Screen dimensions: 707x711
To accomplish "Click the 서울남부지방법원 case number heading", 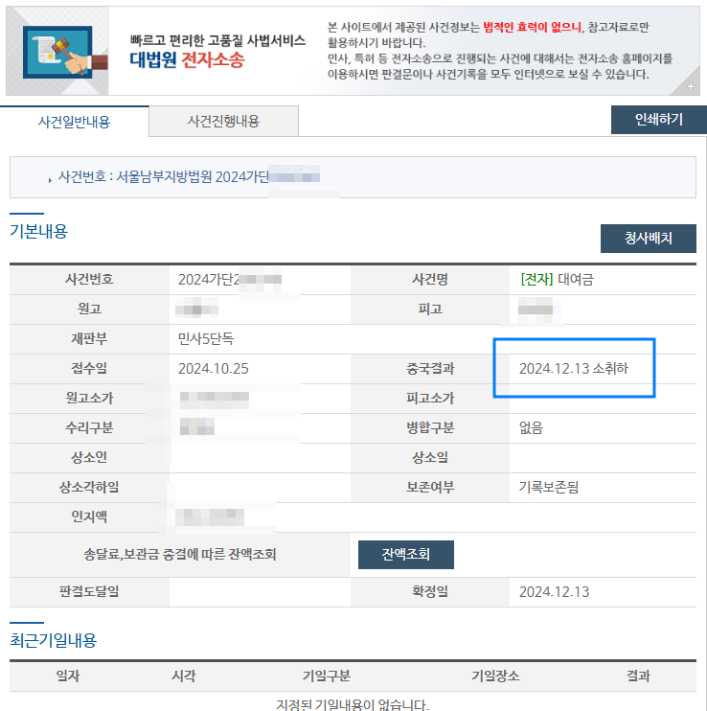I will point(188,177).
